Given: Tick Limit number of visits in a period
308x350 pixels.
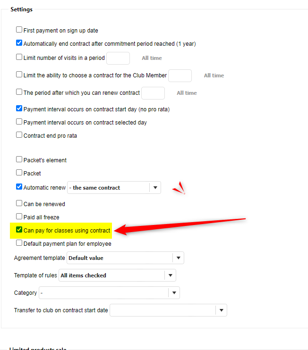Looking at the screenshot, I should (x=19, y=57).
